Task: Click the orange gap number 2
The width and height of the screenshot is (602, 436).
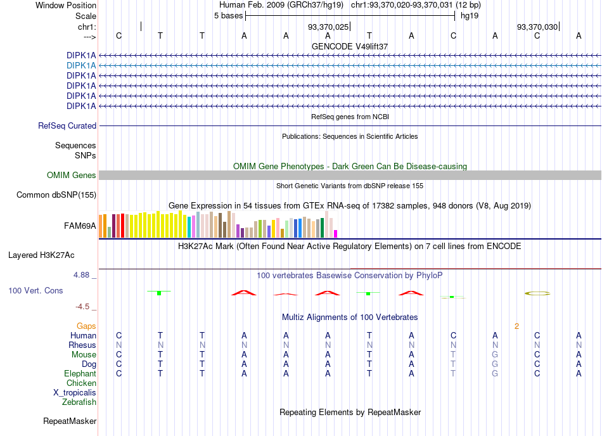Action: click(x=516, y=326)
